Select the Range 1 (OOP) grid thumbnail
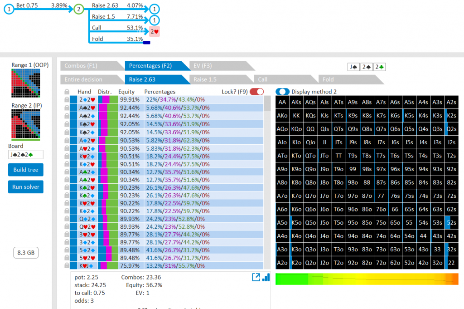Viewport: 464px width, 309px height. pos(23,83)
